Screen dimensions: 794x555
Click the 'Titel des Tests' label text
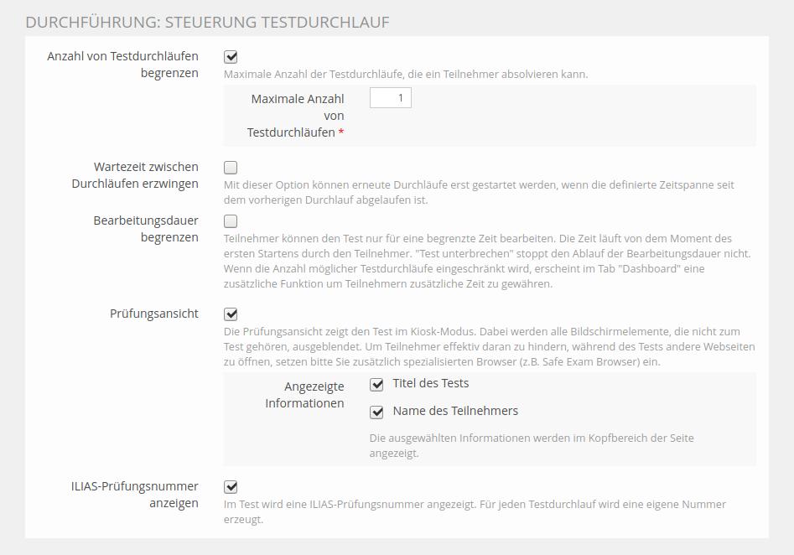point(431,384)
